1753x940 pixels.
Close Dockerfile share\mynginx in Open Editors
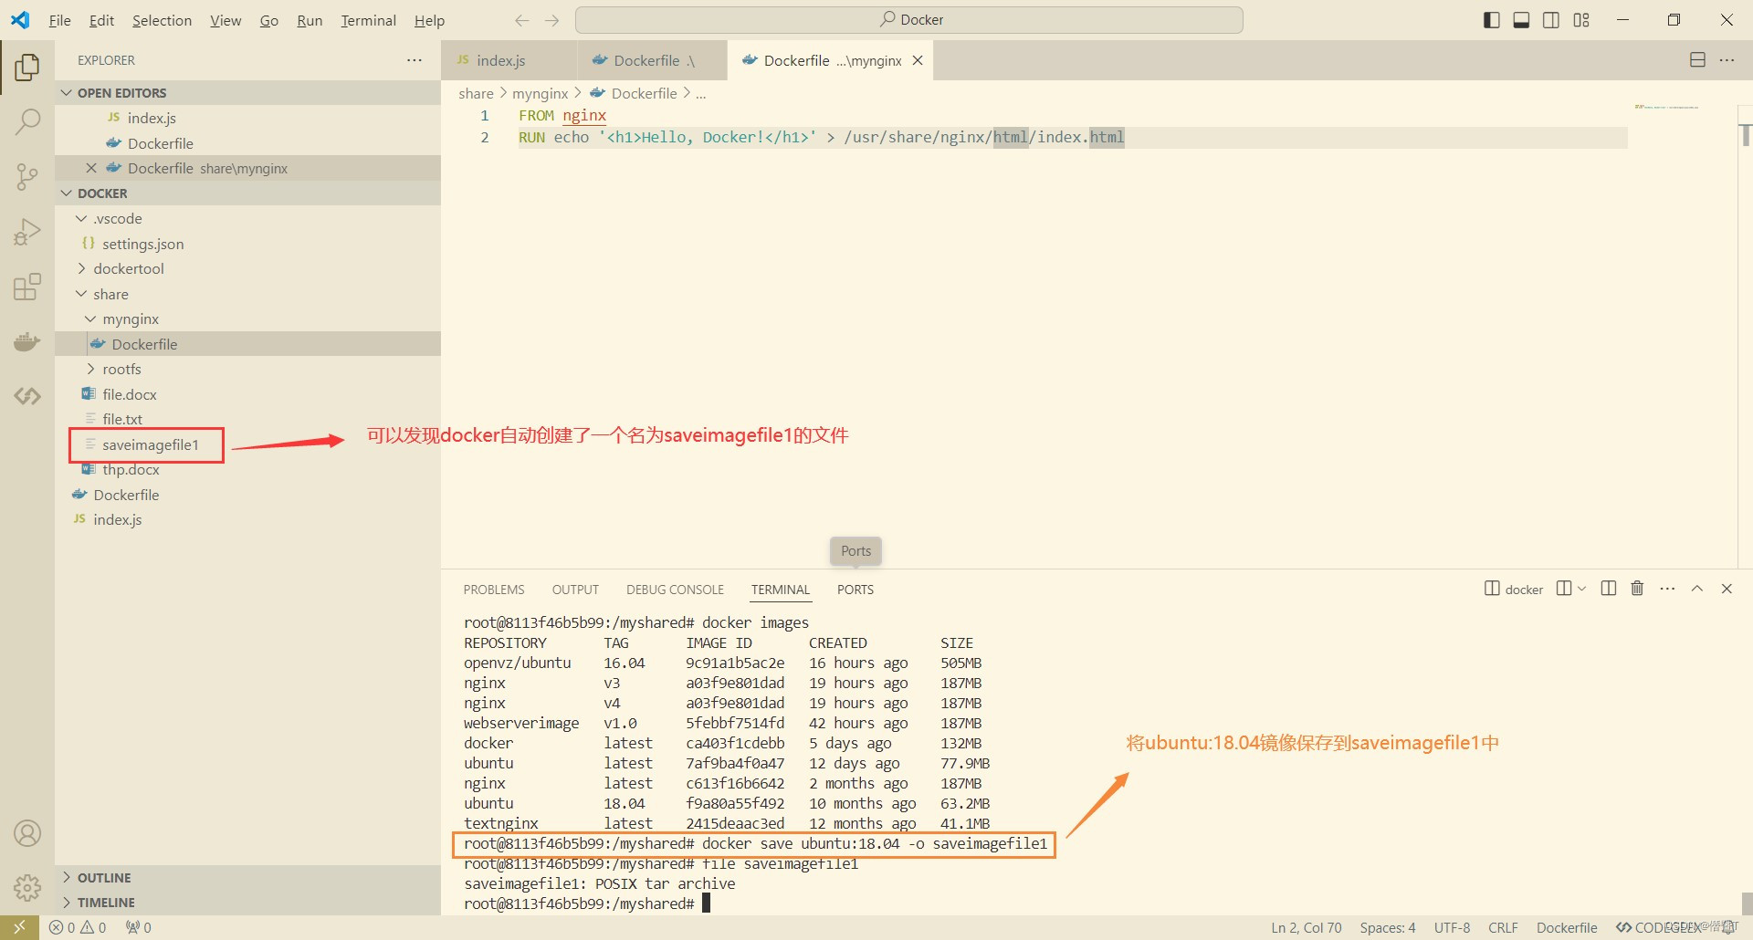pos(91,168)
